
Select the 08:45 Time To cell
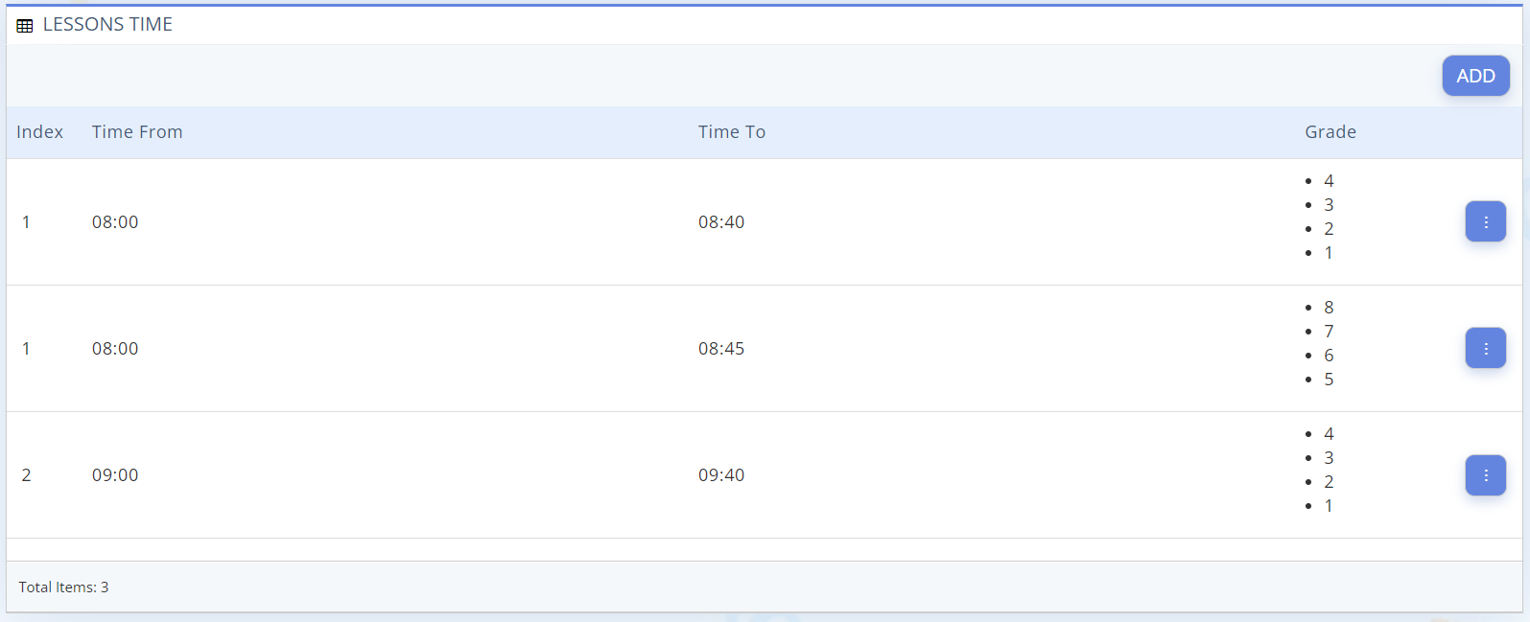pyautogui.click(x=721, y=349)
